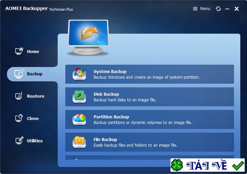This screenshot has height=174, width=247.
Task: Open the Clone tab label
Action: coord(33,118)
